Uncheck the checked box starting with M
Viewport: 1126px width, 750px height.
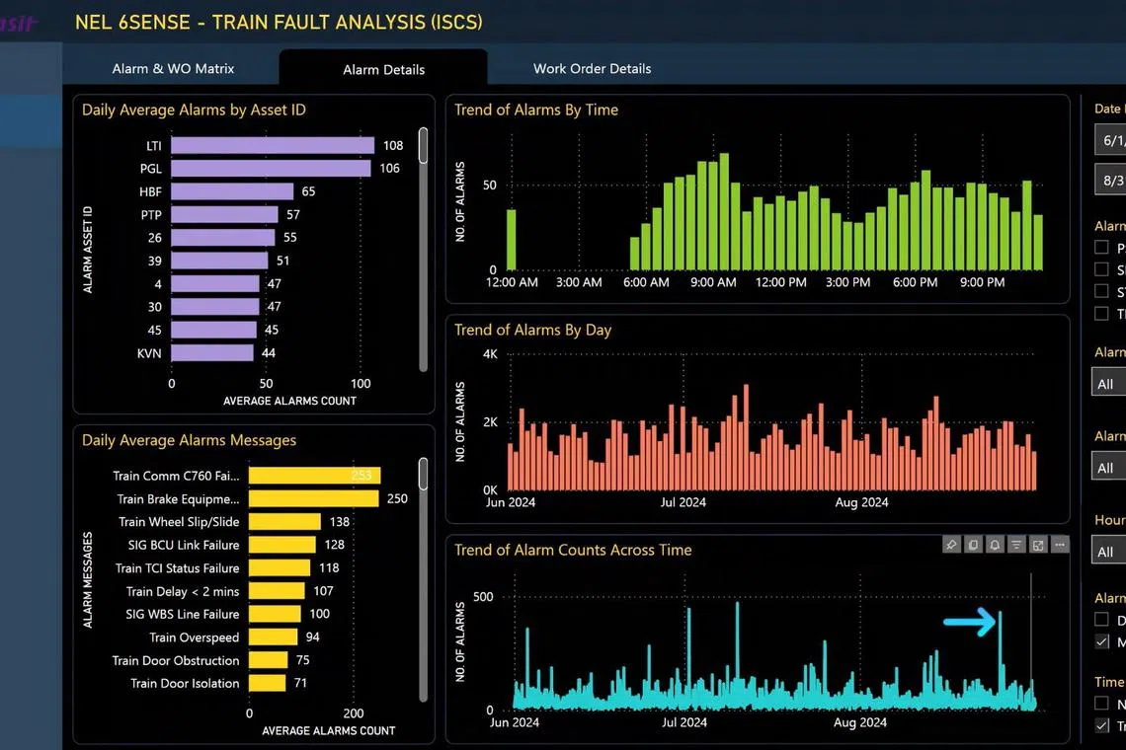tap(1101, 641)
